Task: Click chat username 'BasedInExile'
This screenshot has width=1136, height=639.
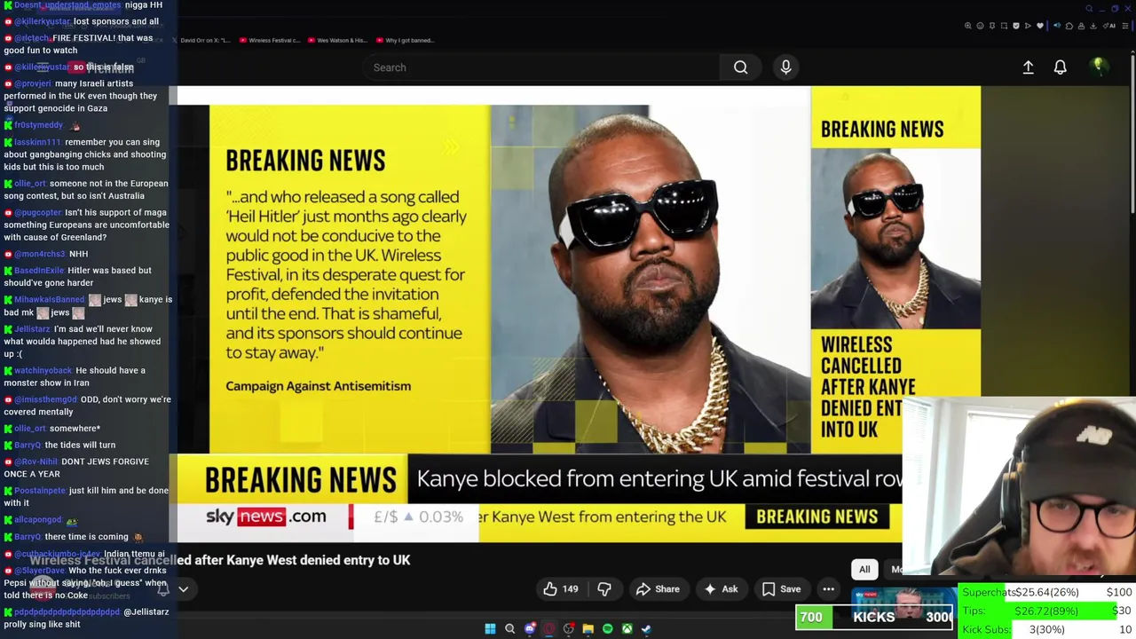Action: pos(39,271)
